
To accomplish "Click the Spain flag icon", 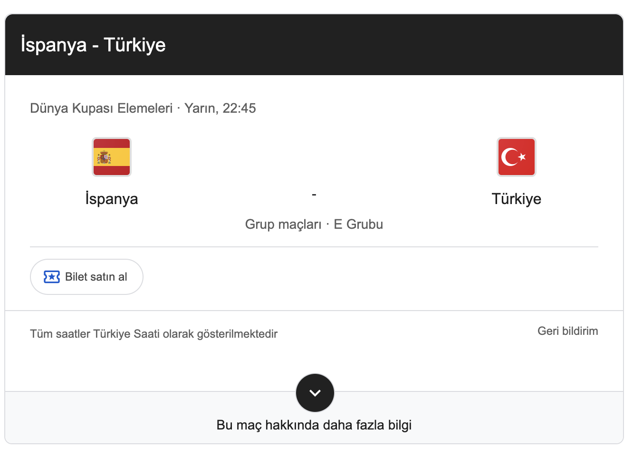I will click(x=112, y=157).
